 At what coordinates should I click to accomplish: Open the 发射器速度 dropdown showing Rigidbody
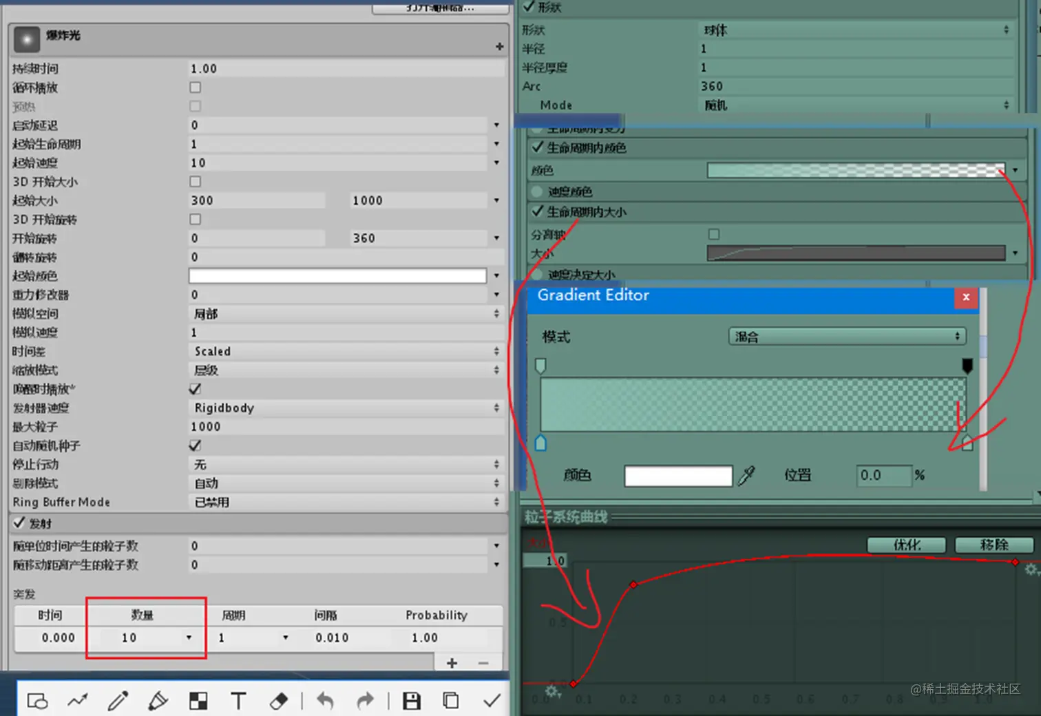point(346,408)
